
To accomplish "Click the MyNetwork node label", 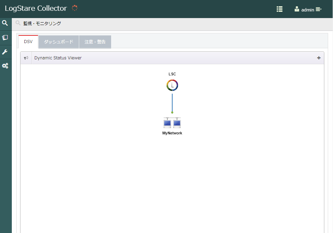I will pos(172,133).
